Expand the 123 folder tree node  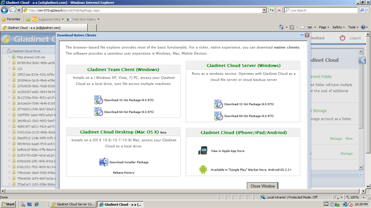tap(9, 68)
